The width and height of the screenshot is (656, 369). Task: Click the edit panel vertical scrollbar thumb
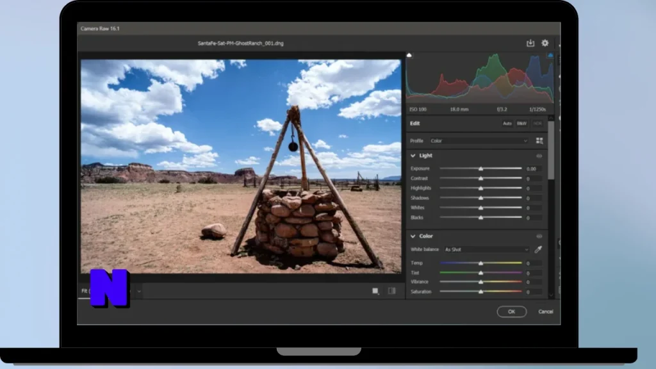click(551, 151)
